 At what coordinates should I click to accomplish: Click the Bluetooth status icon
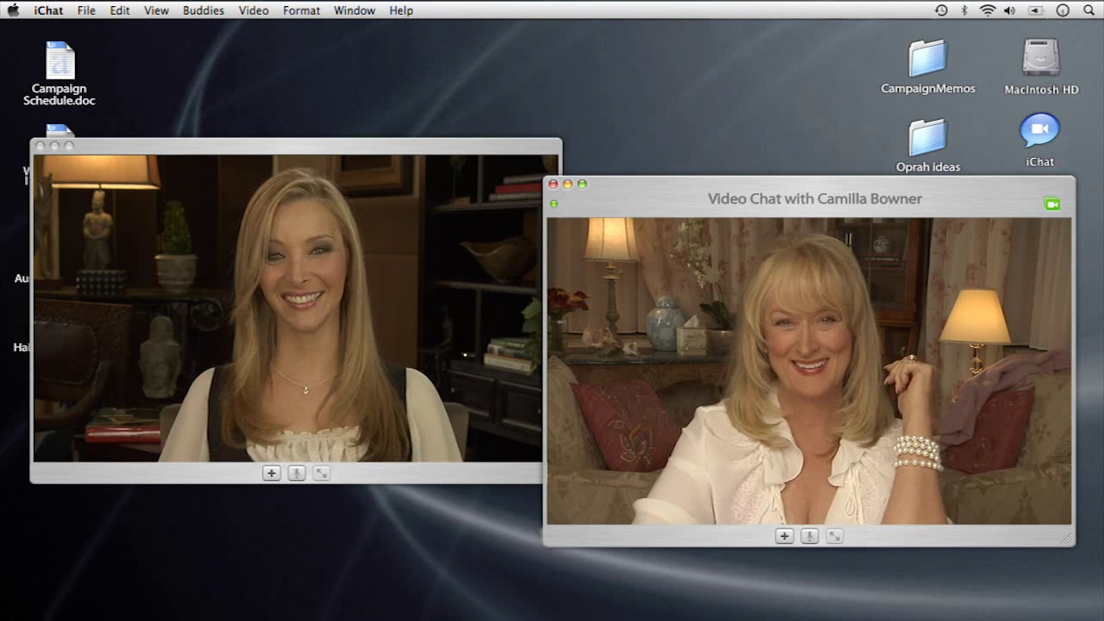click(x=964, y=10)
